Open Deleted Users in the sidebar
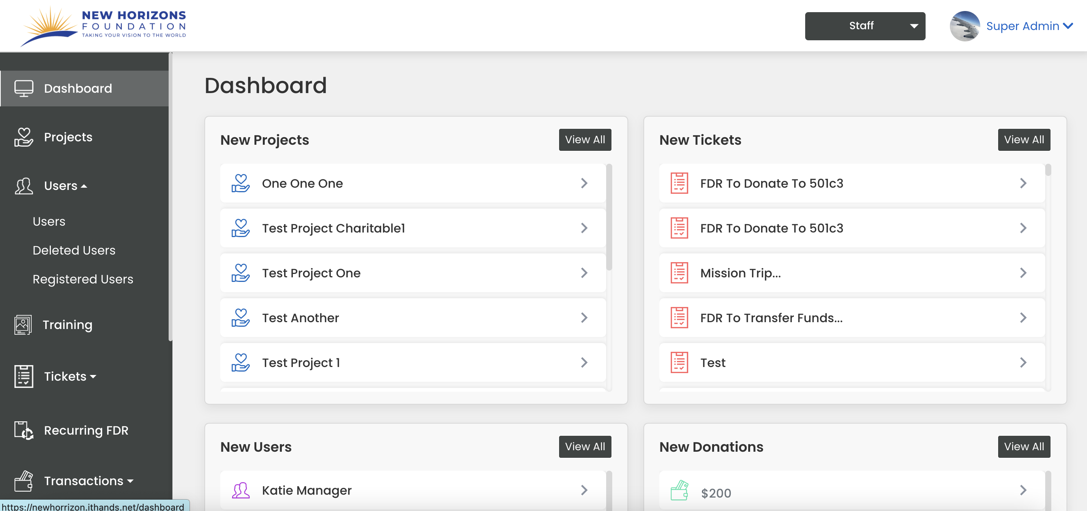The image size is (1087, 511). 74,250
